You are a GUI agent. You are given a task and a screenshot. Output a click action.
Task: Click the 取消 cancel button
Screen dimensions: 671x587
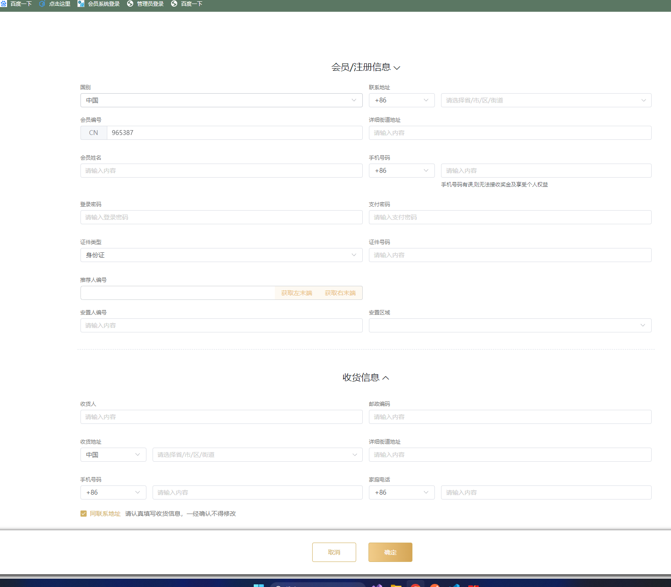pos(334,552)
